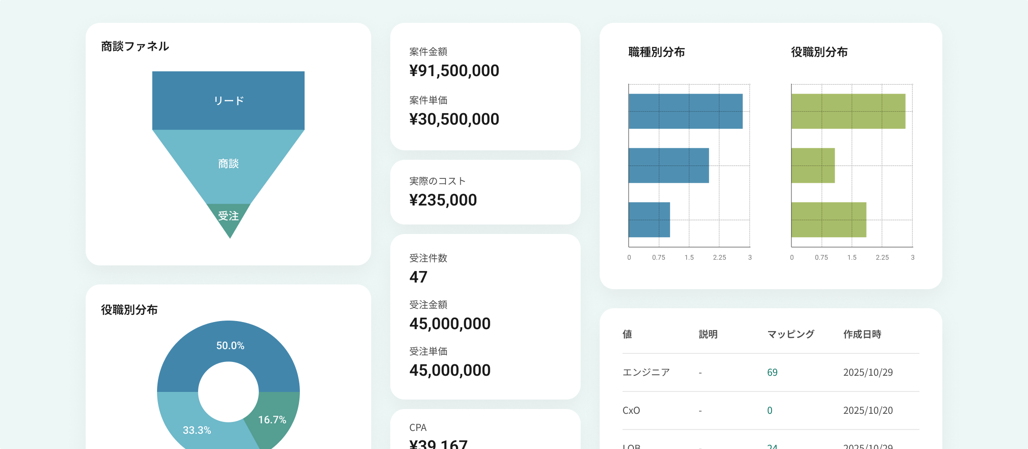Select the 50.0% donut chart slice

coord(230,346)
